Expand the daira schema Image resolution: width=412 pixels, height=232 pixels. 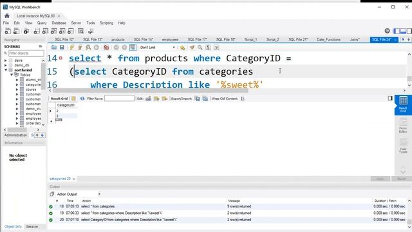click(x=6, y=61)
